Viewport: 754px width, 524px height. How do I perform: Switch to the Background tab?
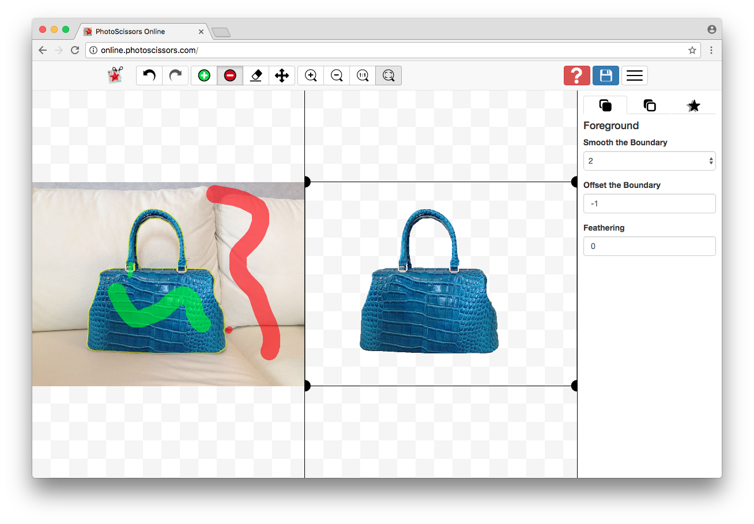[650, 105]
